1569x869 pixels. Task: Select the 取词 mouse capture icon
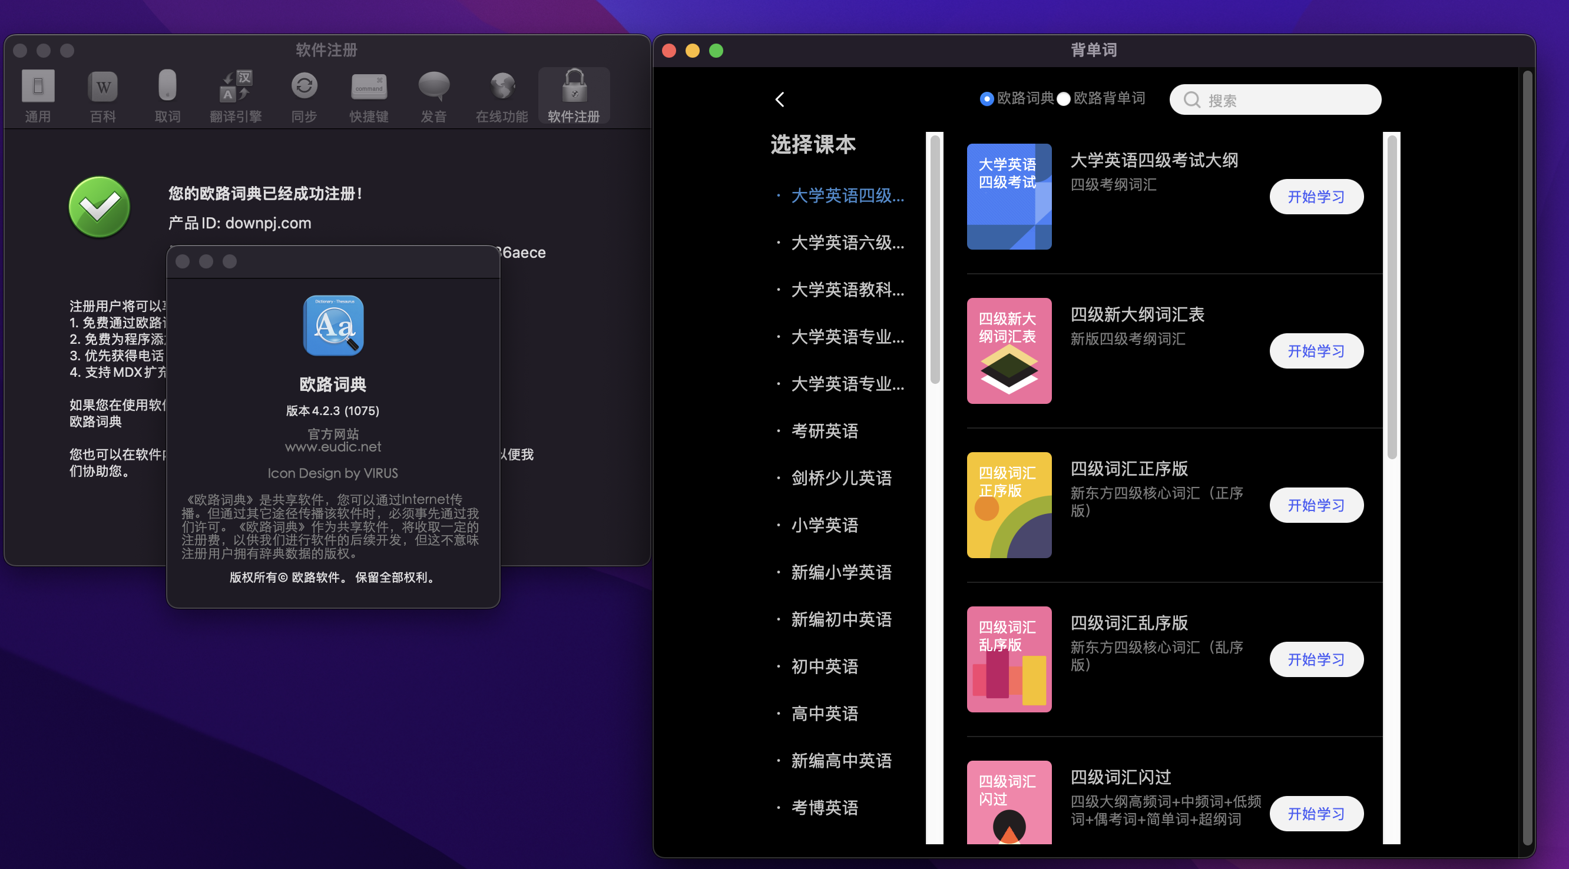pos(167,86)
